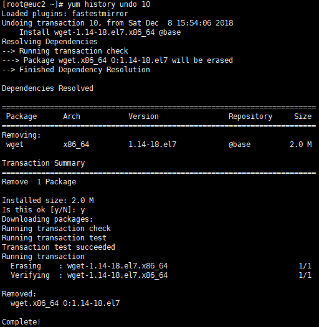Click the 'Loaded plugins: fastestmirror' line
This screenshot has width=319, height=327.
click(65, 14)
